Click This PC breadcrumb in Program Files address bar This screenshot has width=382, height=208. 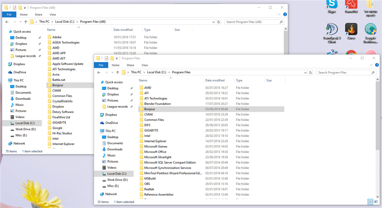point(136,72)
